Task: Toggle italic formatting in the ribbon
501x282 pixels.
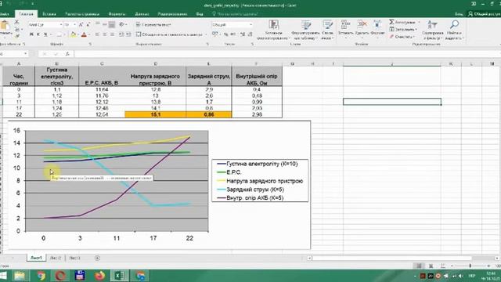Action: (x=38, y=34)
